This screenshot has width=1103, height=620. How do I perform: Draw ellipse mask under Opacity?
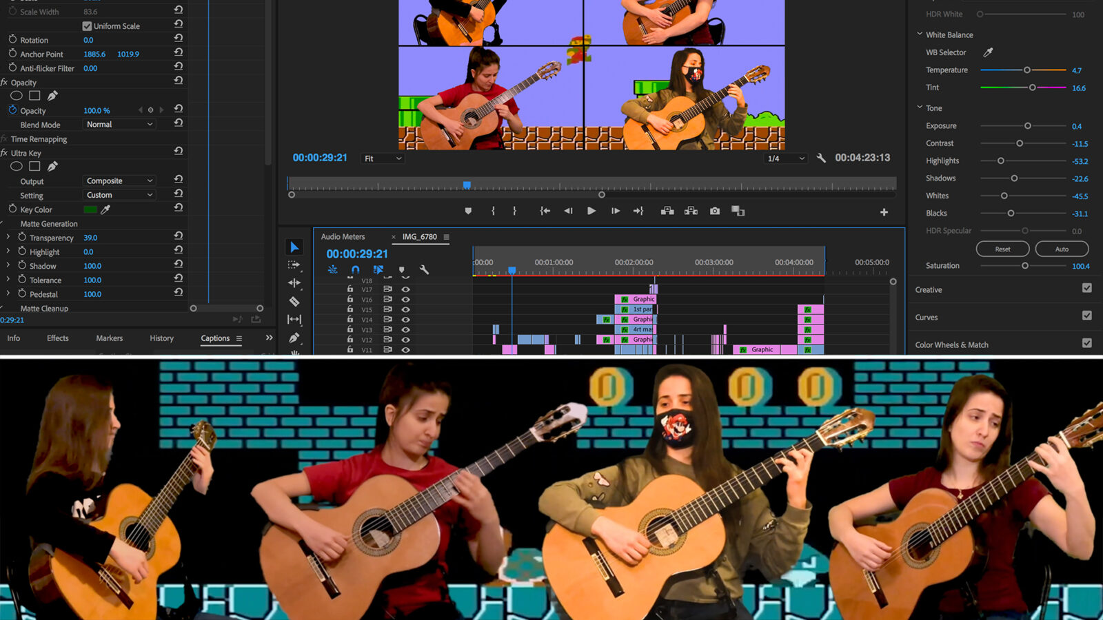(17, 96)
